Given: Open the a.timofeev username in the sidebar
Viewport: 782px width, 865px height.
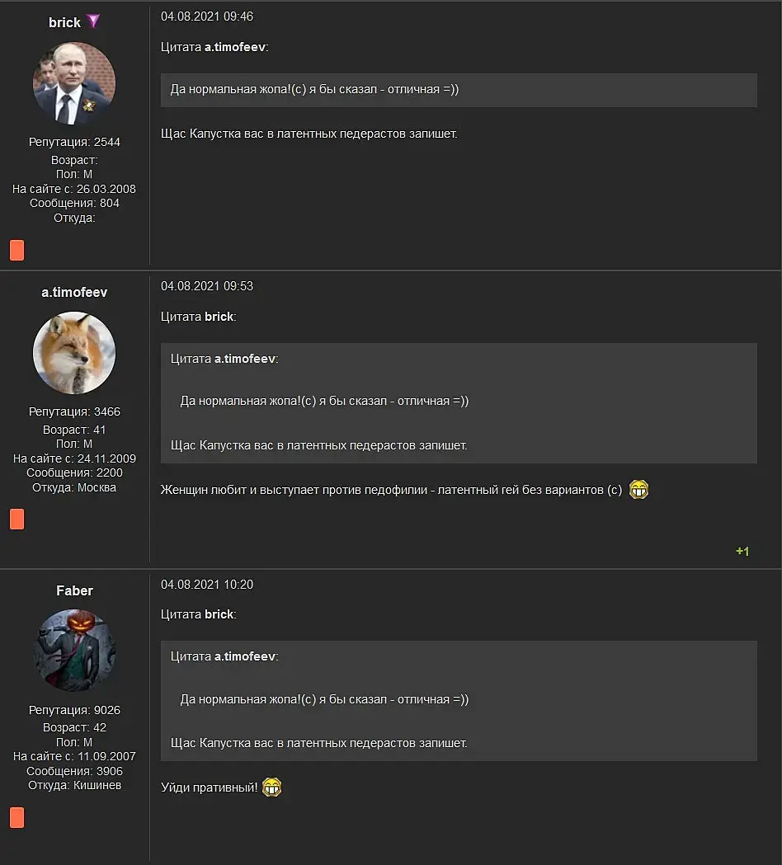Looking at the screenshot, I should tap(74, 293).
